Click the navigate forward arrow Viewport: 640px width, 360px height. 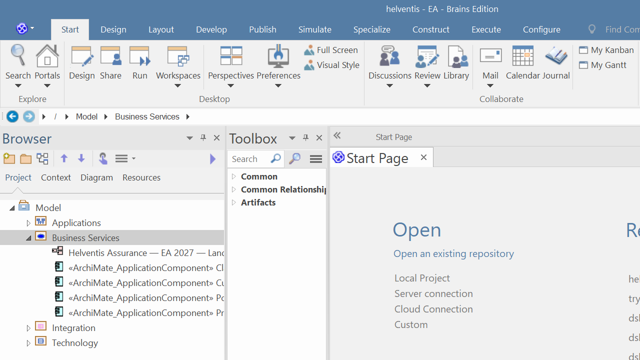(29, 116)
